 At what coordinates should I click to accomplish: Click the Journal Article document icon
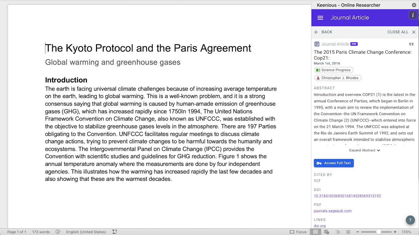[x=317, y=44]
